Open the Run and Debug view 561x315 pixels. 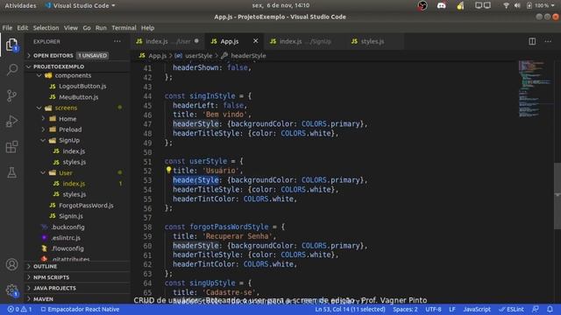point(11,121)
